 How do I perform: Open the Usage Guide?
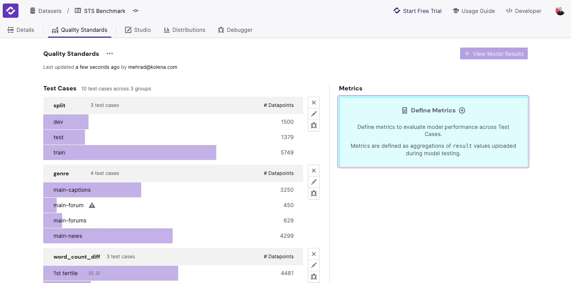[x=473, y=11]
